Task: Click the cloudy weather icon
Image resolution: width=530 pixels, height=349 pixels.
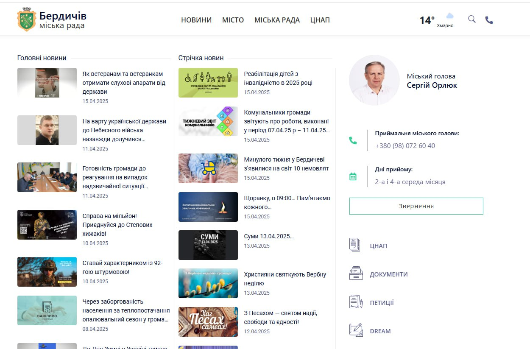Action: tap(449, 16)
